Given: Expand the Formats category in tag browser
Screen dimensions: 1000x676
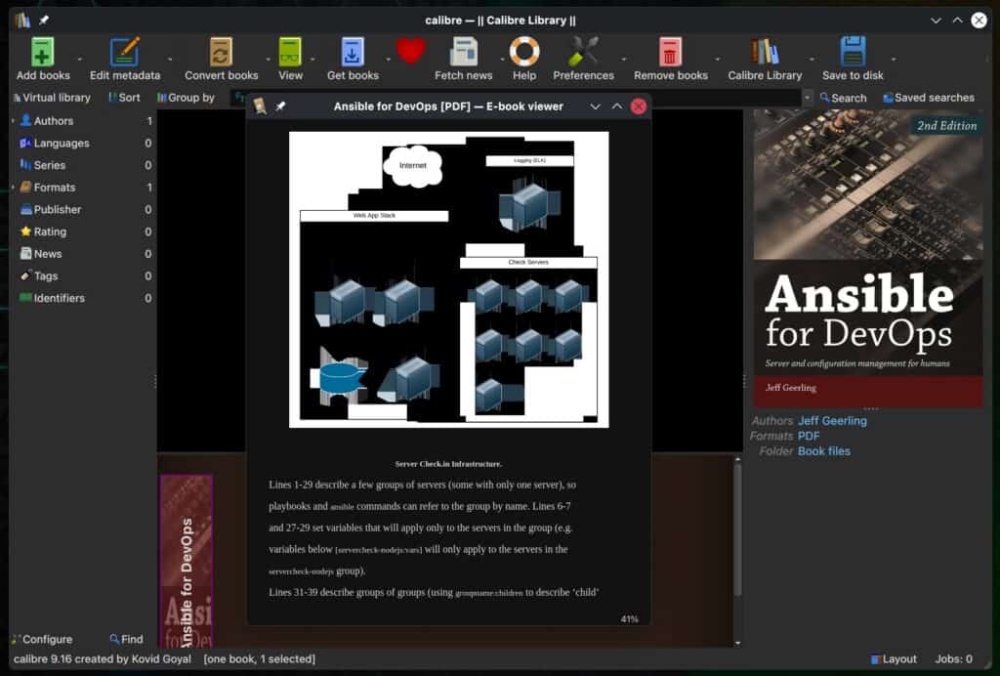Looking at the screenshot, I should (13, 187).
